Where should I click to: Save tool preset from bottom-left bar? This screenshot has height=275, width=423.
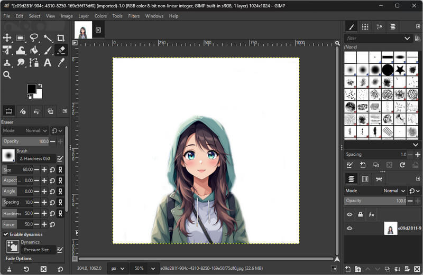(x=9, y=269)
